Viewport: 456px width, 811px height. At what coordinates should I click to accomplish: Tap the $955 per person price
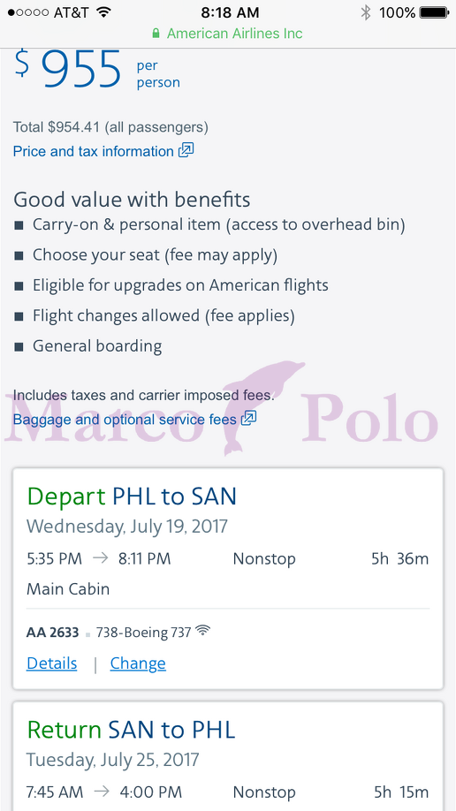coord(97,70)
